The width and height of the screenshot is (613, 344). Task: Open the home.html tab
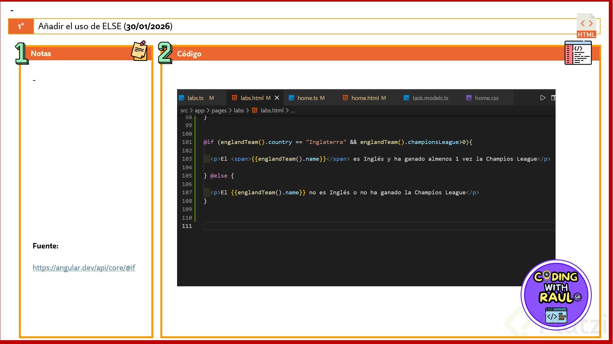click(x=365, y=98)
